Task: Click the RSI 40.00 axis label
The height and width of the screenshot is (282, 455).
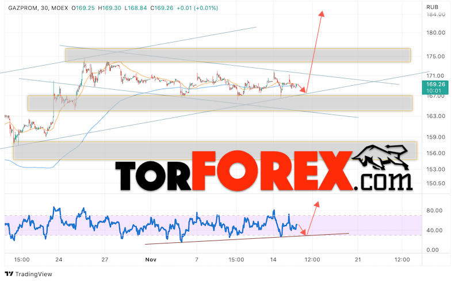Action: (x=434, y=230)
